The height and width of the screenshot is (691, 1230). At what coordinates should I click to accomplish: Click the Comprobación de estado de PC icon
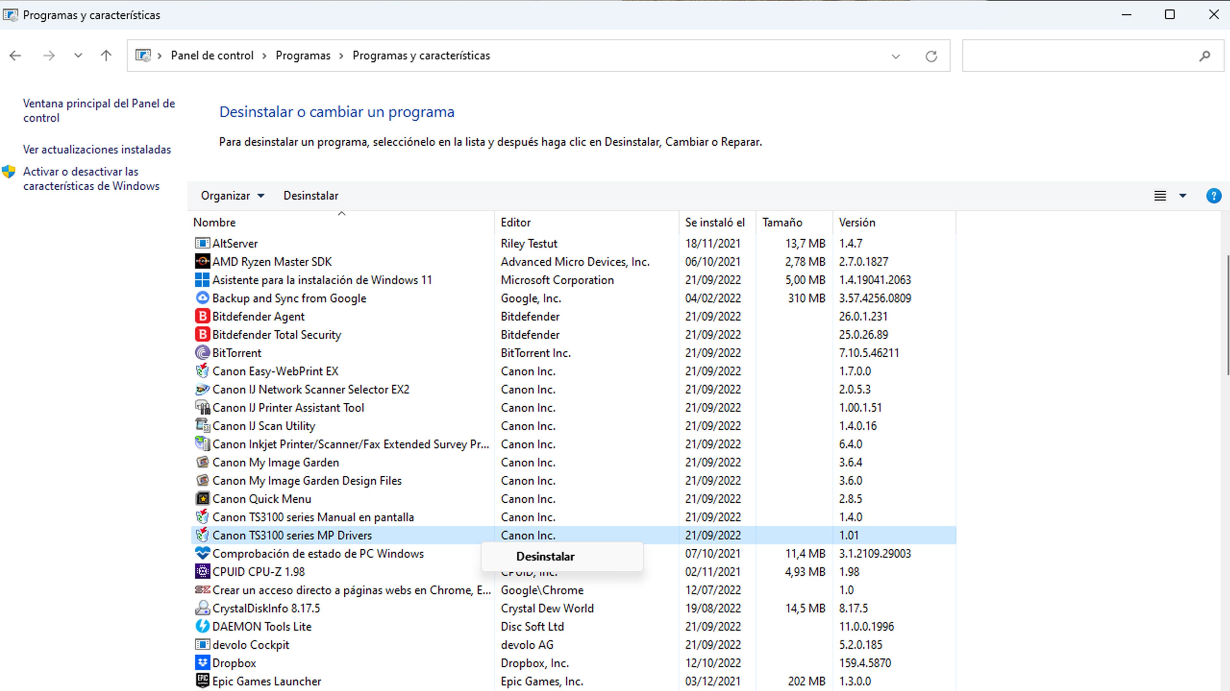(x=202, y=553)
